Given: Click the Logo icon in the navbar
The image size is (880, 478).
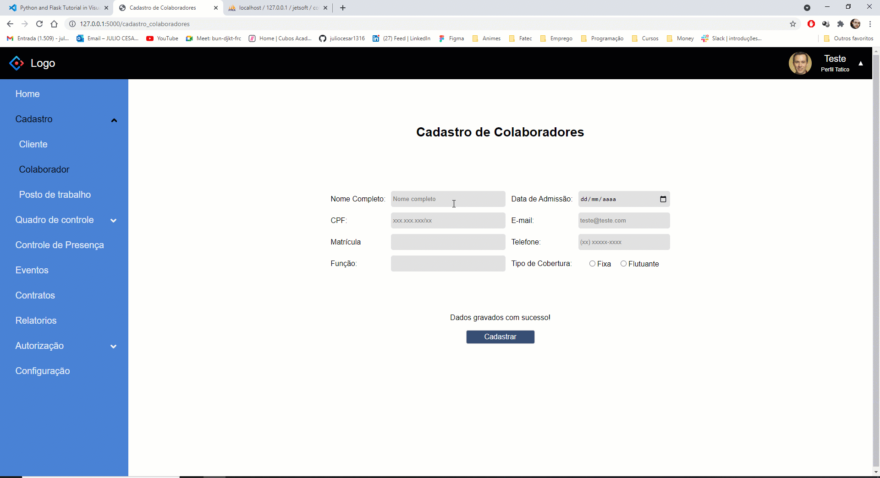Looking at the screenshot, I should click(x=16, y=63).
